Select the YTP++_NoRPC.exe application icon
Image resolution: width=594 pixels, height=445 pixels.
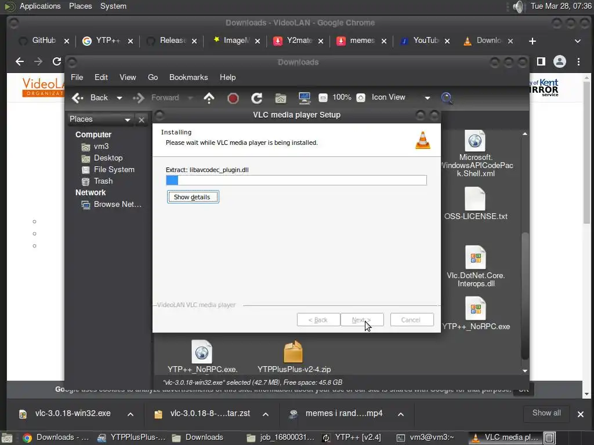[x=476, y=309]
